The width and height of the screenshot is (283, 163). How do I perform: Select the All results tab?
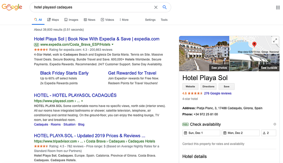[x=38, y=20]
